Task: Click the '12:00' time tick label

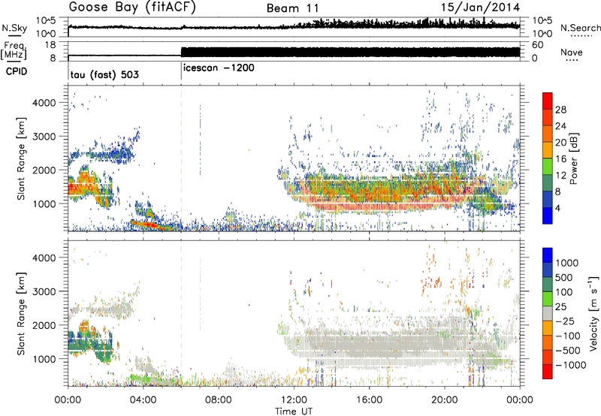Action: tap(294, 400)
